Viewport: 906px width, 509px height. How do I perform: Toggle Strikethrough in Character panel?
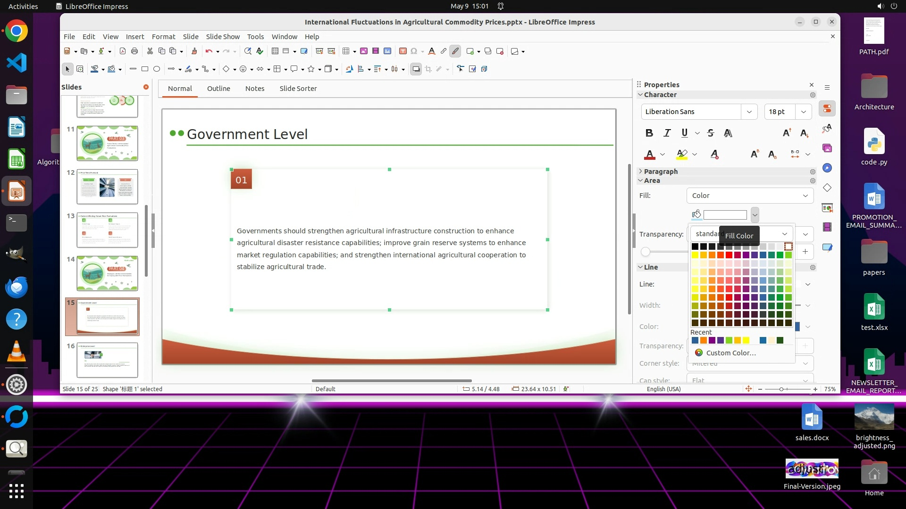[711, 133]
